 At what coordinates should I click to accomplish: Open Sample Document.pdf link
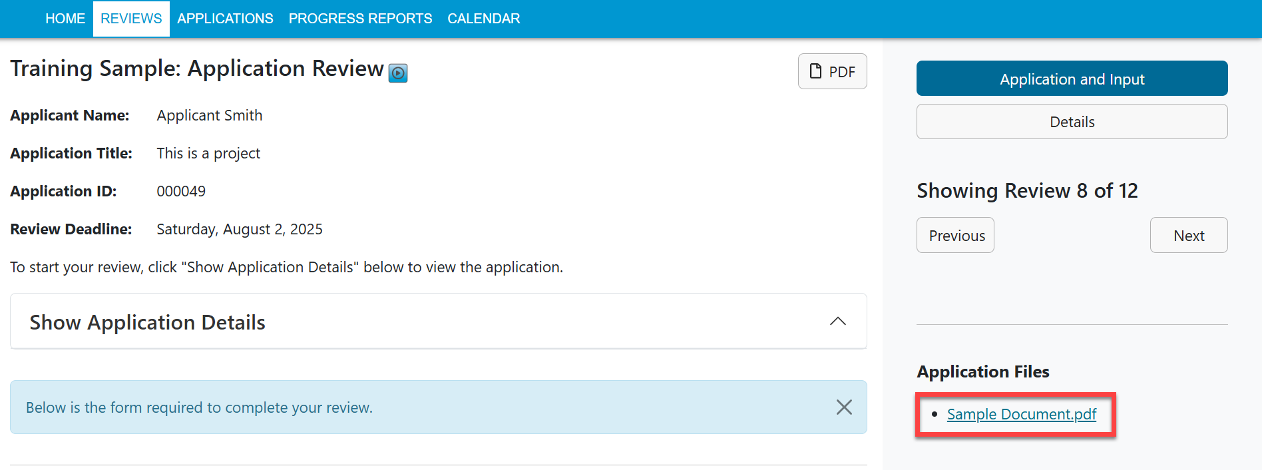tap(1022, 414)
